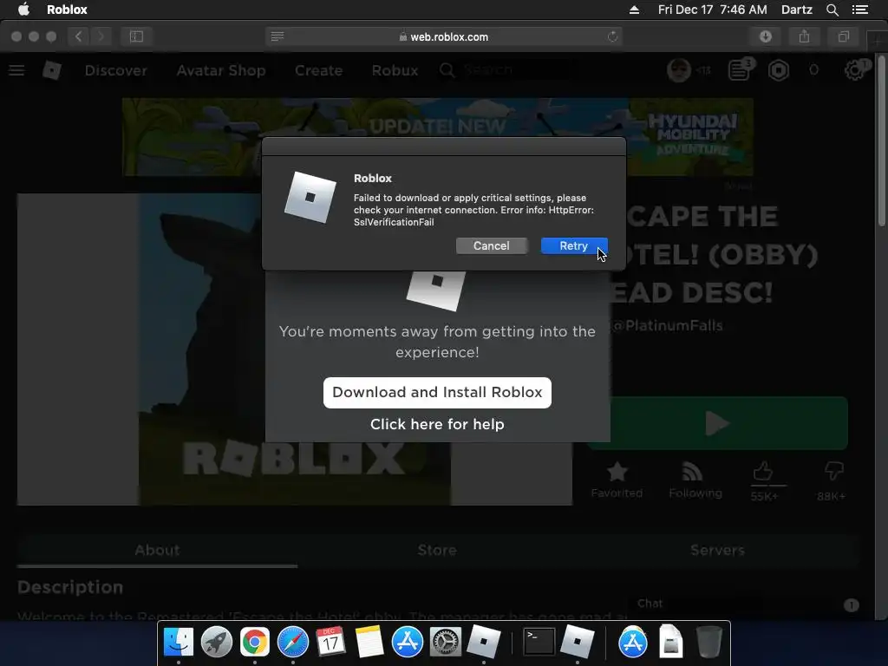Open Spotlight search in menu bar

click(832, 10)
